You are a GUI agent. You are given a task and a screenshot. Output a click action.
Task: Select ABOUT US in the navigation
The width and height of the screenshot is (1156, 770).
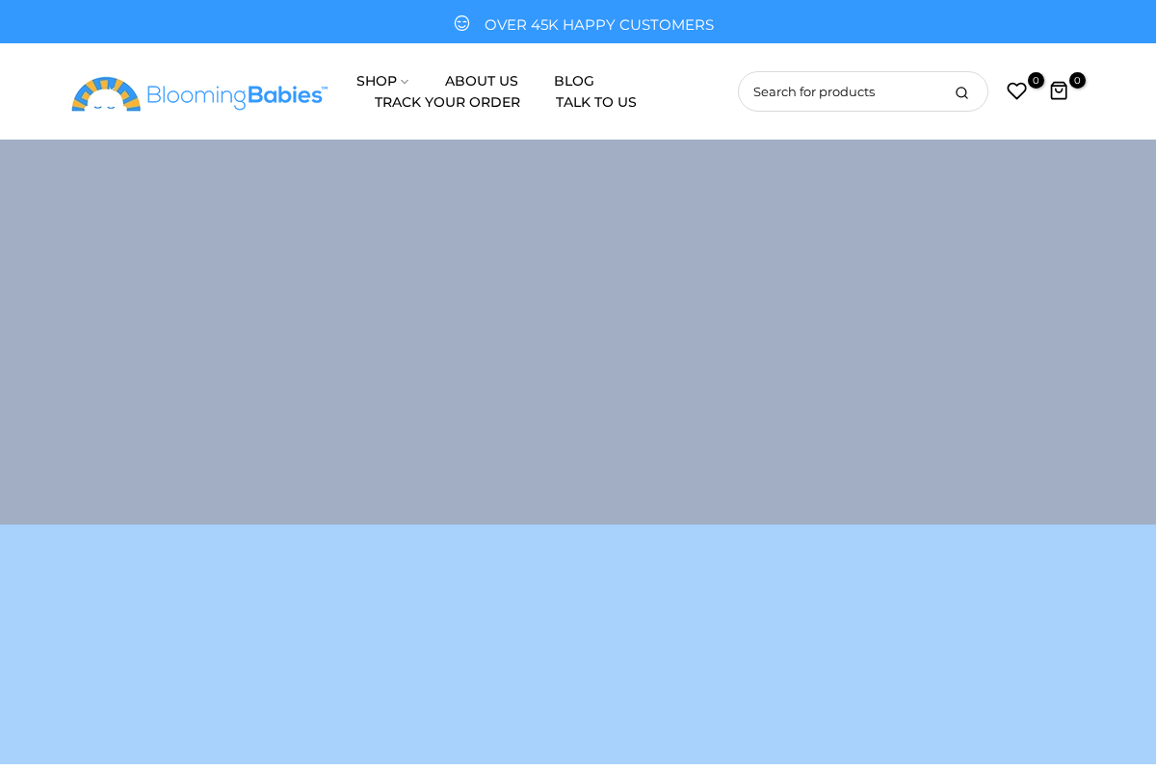(x=482, y=81)
